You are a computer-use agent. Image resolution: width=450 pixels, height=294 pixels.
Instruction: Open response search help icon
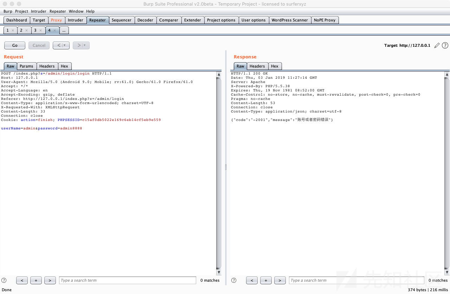point(234,280)
